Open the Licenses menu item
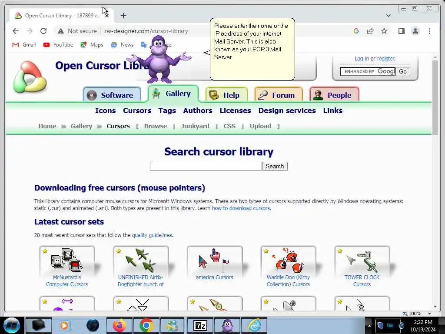The image size is (445, 334). 235,110
